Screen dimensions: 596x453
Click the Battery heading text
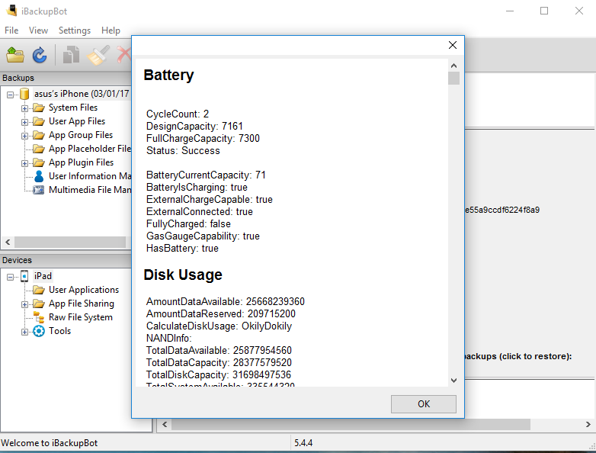(168, 75)
